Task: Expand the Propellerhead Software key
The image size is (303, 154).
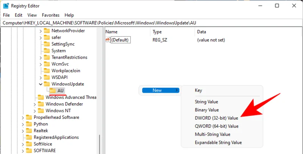Action: [23, 117]
